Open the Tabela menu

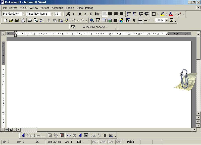coord(70,8)
